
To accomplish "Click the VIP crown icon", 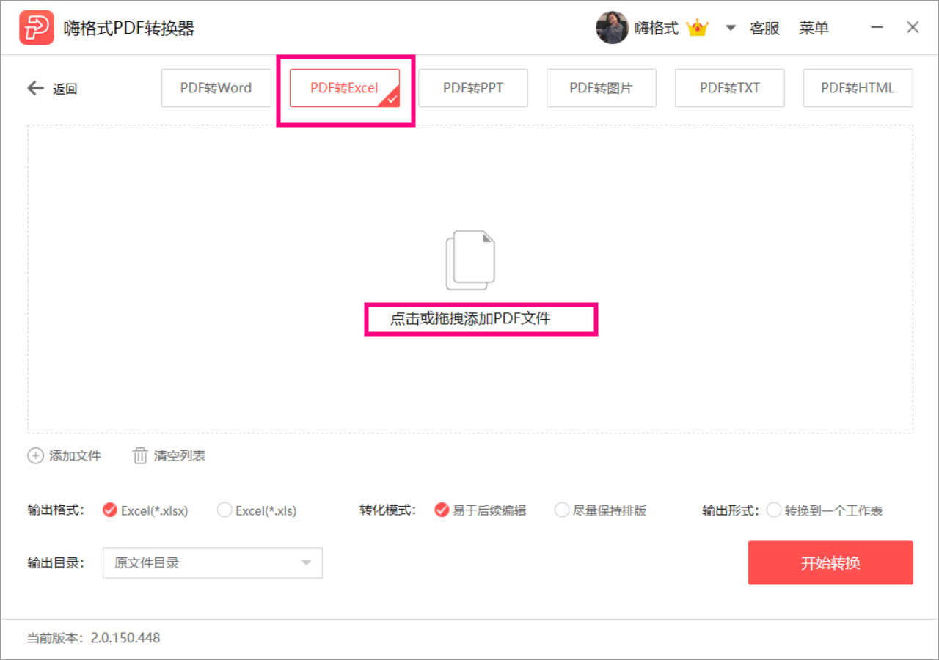I will [x=697, y=28].
